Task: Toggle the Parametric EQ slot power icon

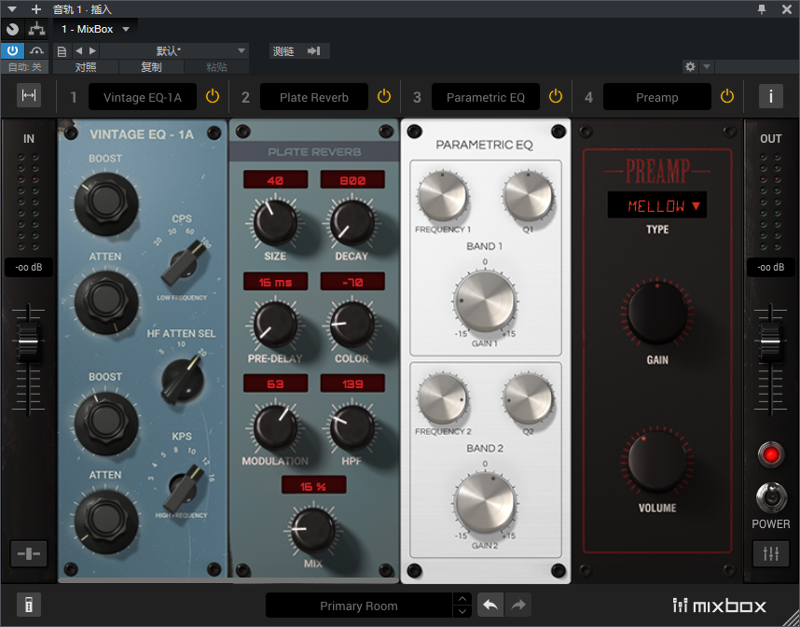Action: 555,96
